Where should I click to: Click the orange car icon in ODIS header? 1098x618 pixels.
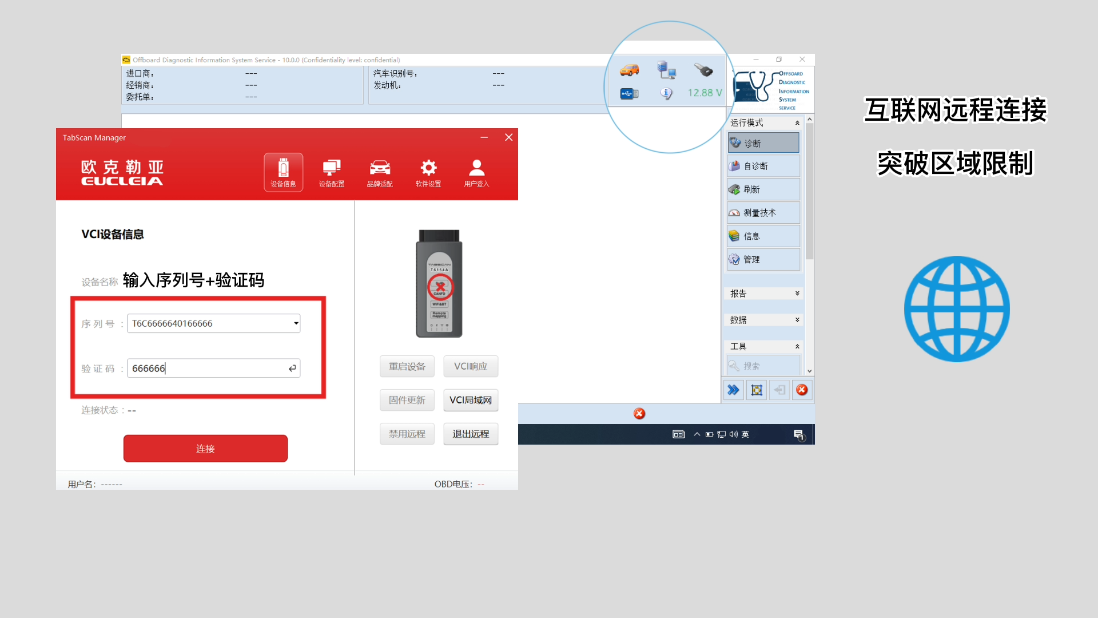(x=629, y=70)
